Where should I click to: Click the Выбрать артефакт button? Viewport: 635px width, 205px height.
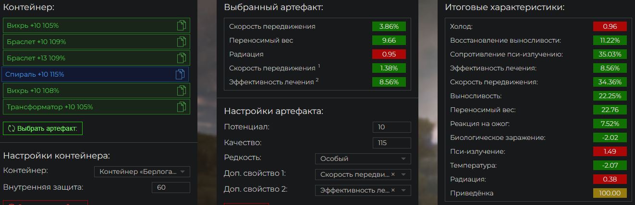(x=43, y=128)
